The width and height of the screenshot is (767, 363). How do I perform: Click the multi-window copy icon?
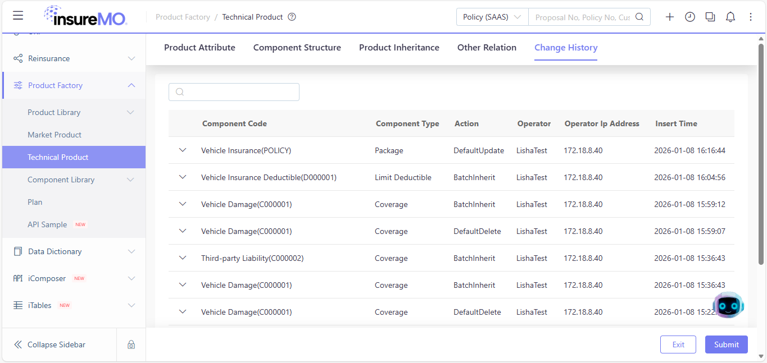click(710, 17)
